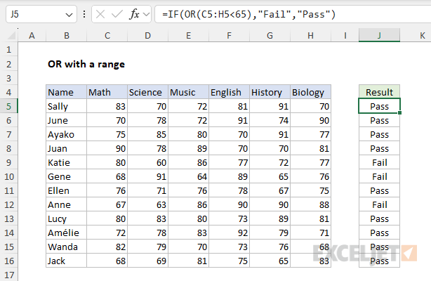The image size is (431, 281).
Task: Select column J header
Action: click(379, 36)
